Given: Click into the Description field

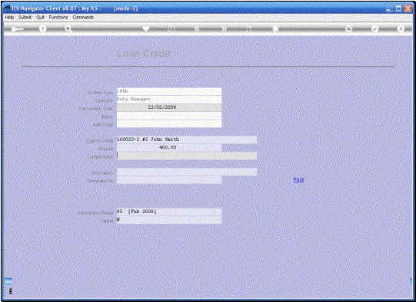Looking at the screenshot, I should point(187,172).
